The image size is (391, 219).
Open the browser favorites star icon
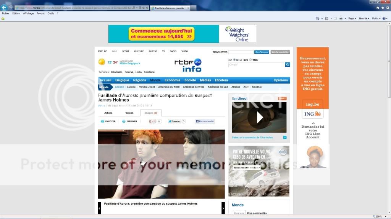[383, 8]
